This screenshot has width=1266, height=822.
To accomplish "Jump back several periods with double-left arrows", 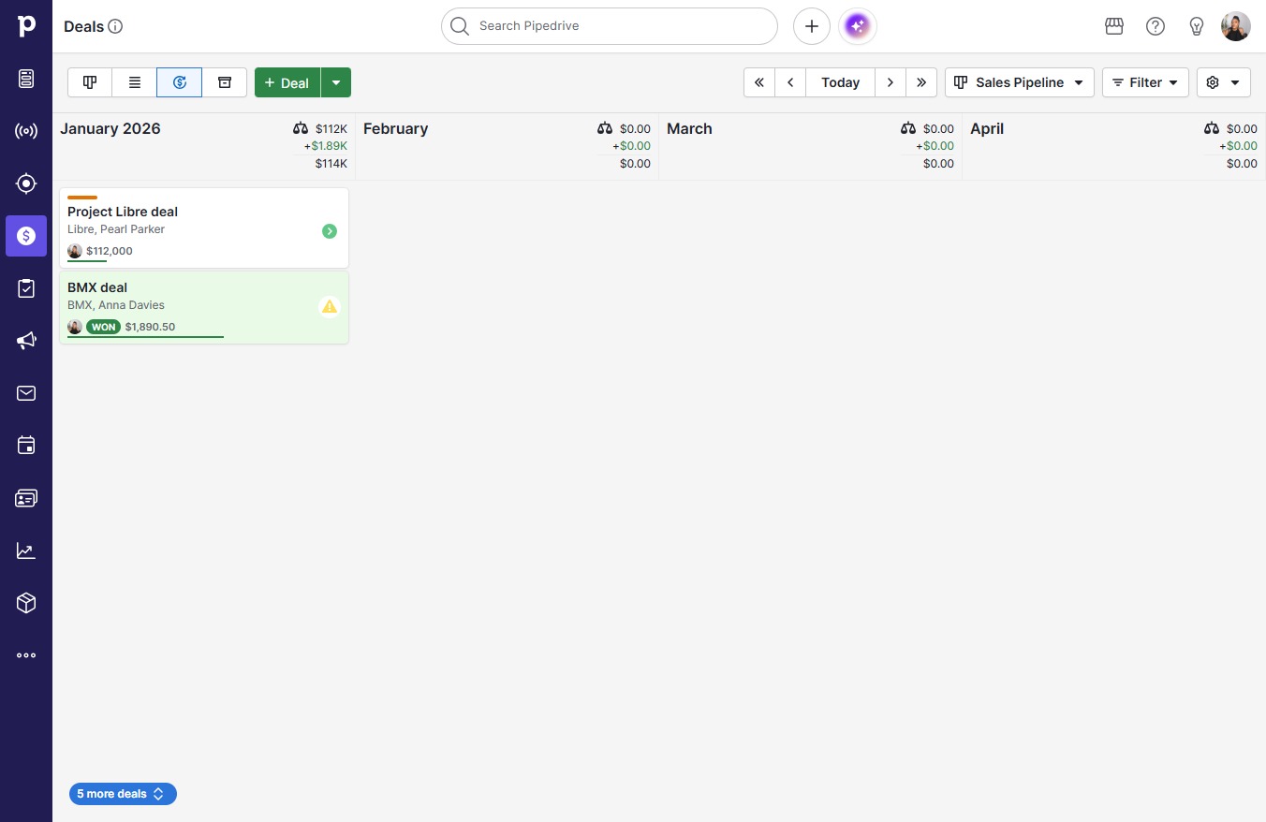I will coord(759,82).
